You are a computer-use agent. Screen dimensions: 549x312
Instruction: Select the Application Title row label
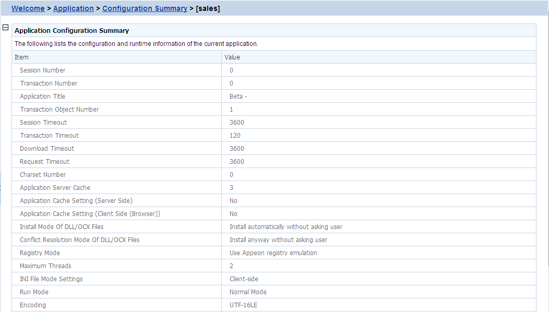pyautogui.click(x=42, y=97)
